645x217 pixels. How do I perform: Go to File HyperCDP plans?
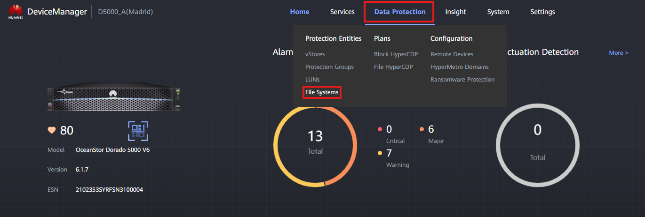[393, 67]
